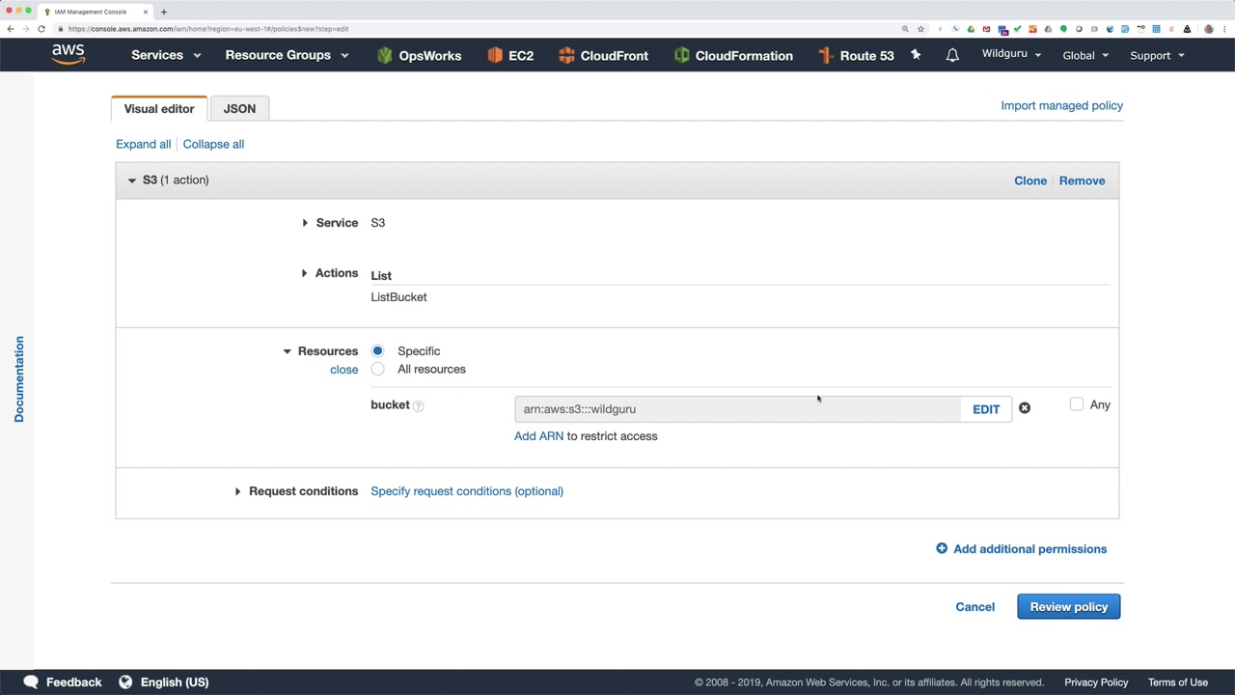Clone the S3 permission block
Viewport: 1235px width, 695px height.
click(1030, 181)
